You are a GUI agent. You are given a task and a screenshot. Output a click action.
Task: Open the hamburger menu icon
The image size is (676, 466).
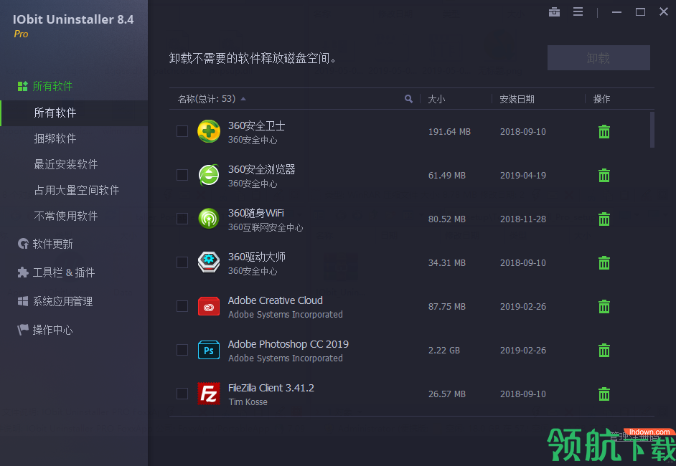(578, 12)
